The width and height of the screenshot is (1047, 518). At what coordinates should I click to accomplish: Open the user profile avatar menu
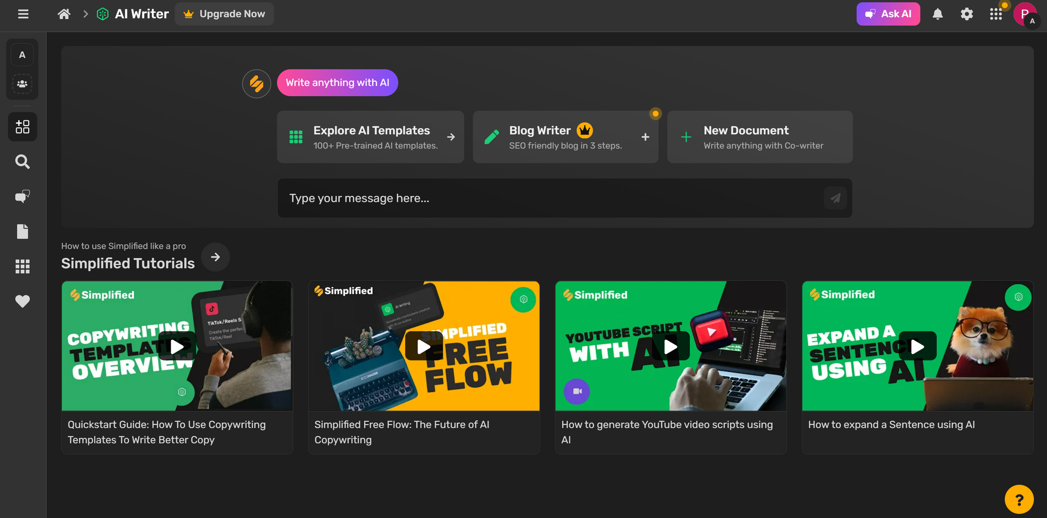1024,14
